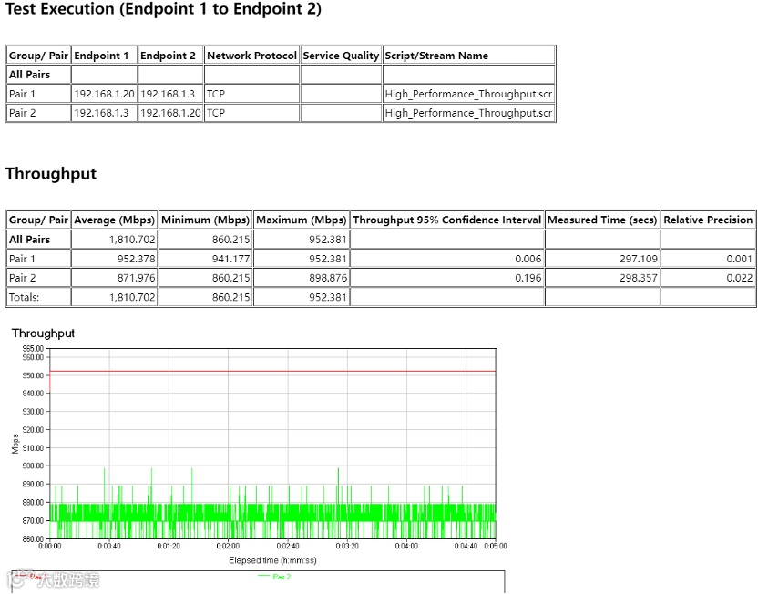The image size is (758, 594).
Task: Click Pair 1 average throughput 952.378
Action: [x=136, y=259]
